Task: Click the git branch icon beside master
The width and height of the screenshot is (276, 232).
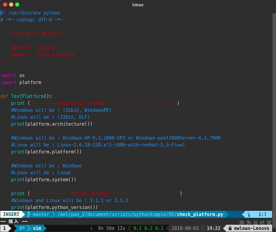Action: tap(29, 214)
